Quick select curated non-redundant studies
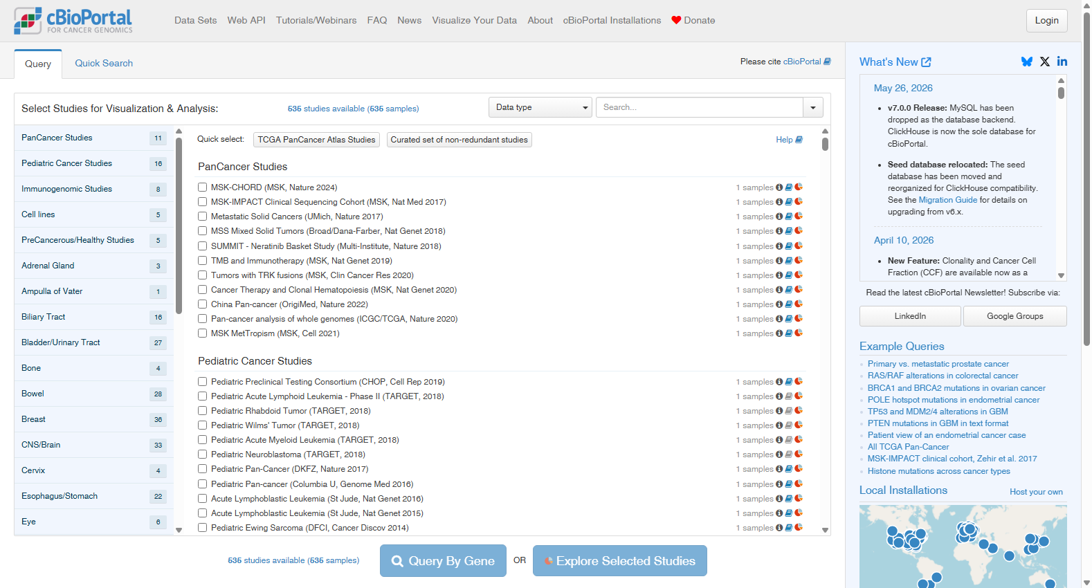 (459, 140)
